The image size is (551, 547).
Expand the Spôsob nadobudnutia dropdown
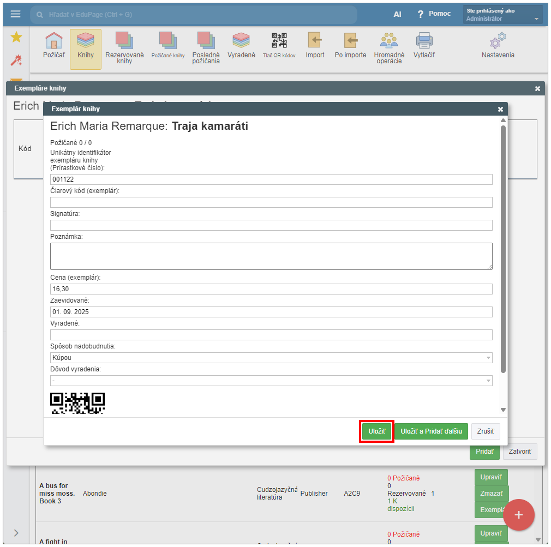click(271, 358)
